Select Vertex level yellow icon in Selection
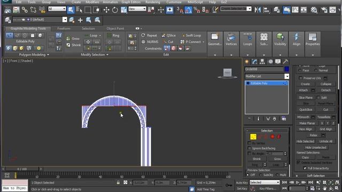 (253, 137)
